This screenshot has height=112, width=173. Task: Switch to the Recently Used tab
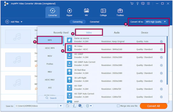point(61,33)
